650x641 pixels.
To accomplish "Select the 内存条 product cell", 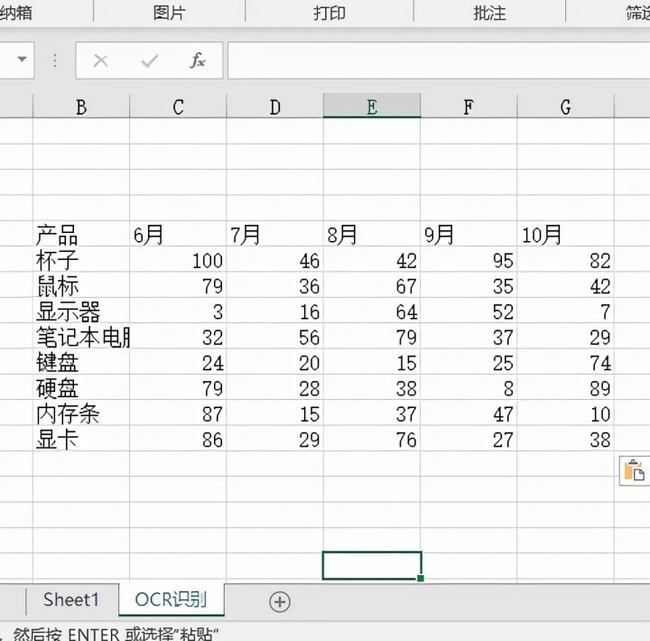I will tap(81, 413).
